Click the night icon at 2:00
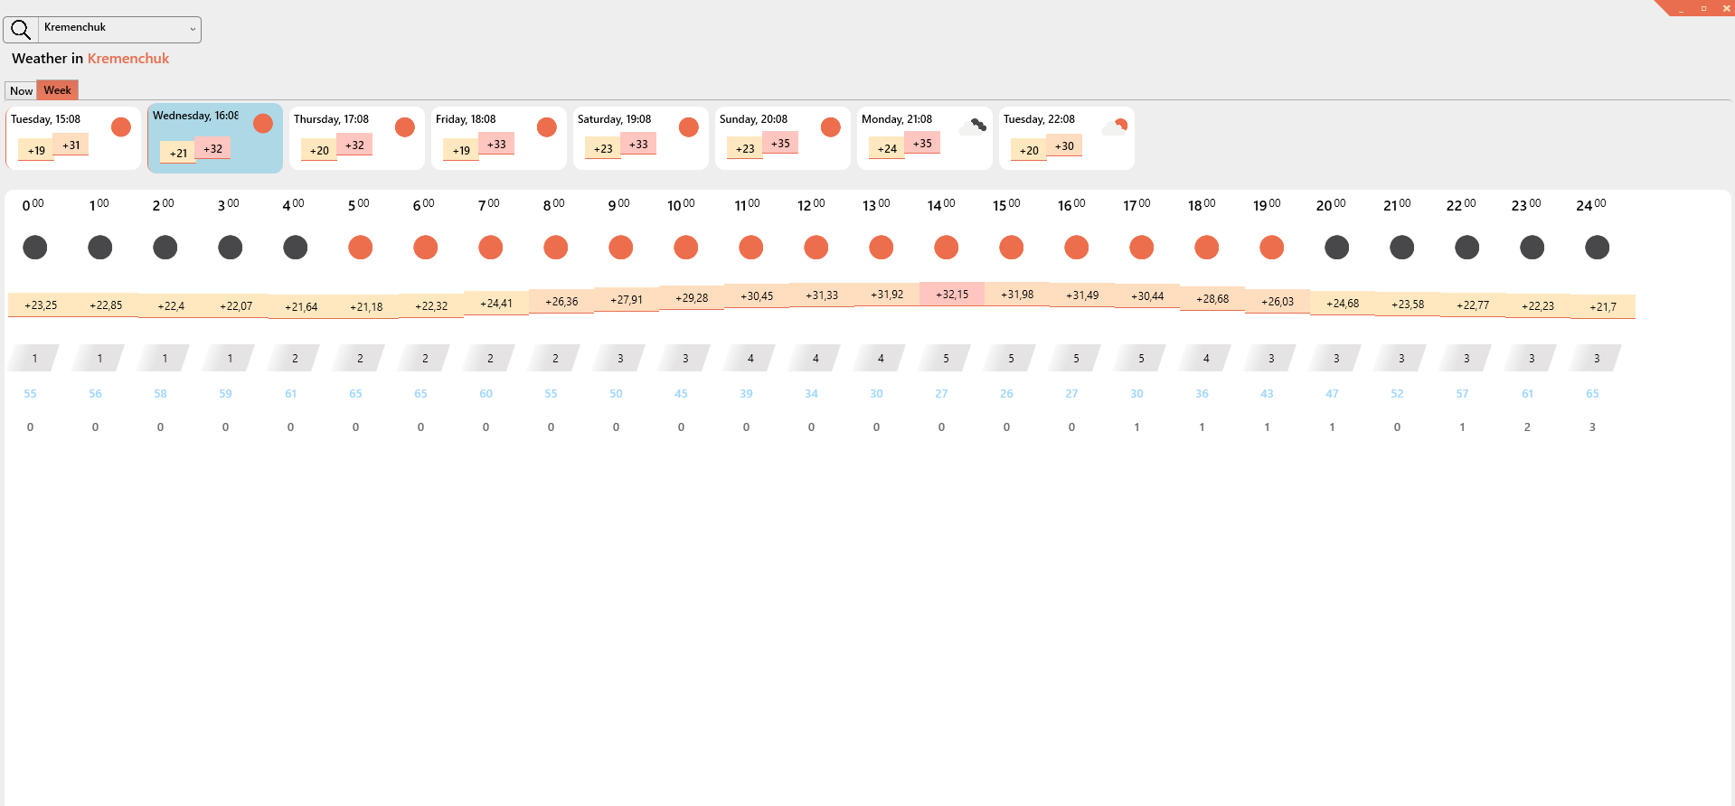This screenshot has height=806, width=1735. [165, 247]
